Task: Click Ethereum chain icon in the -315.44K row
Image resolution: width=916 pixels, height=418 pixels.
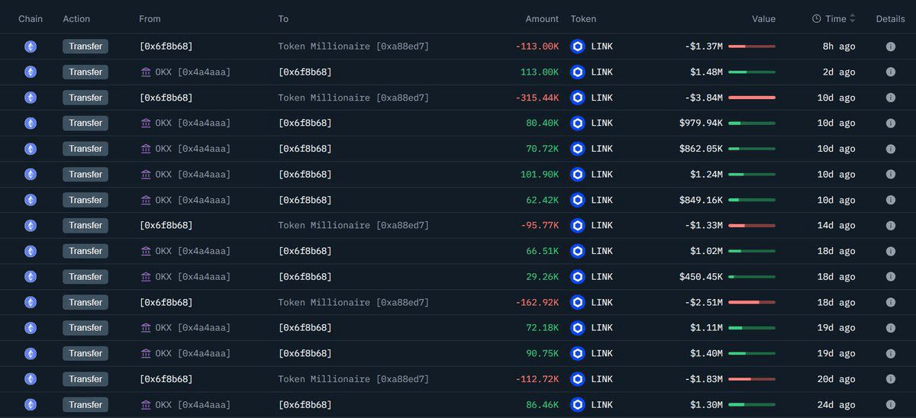Action: click(31, 98)
